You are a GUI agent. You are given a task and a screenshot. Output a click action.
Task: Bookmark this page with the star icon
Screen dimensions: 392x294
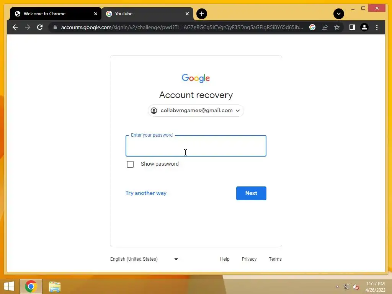(x=337, y=27)
